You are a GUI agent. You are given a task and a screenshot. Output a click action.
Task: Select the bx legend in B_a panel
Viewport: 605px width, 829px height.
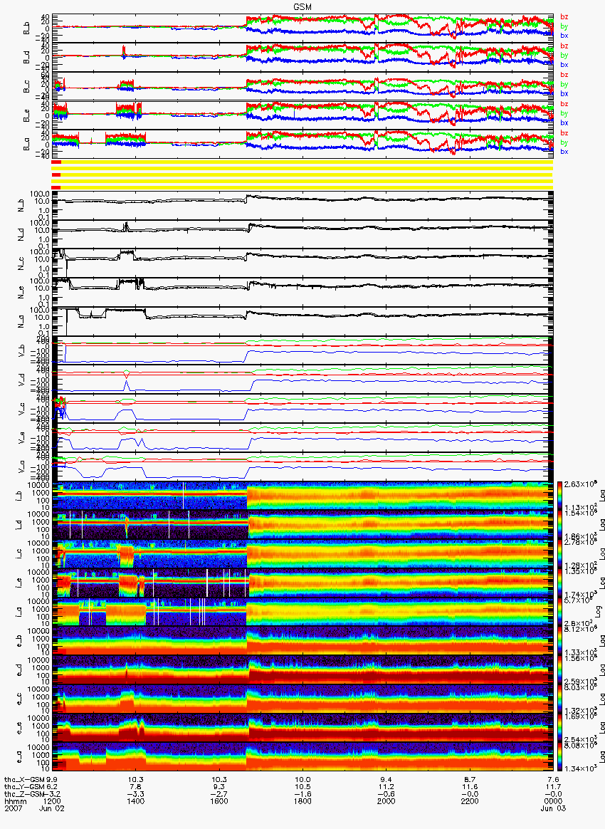pos(564,151)
